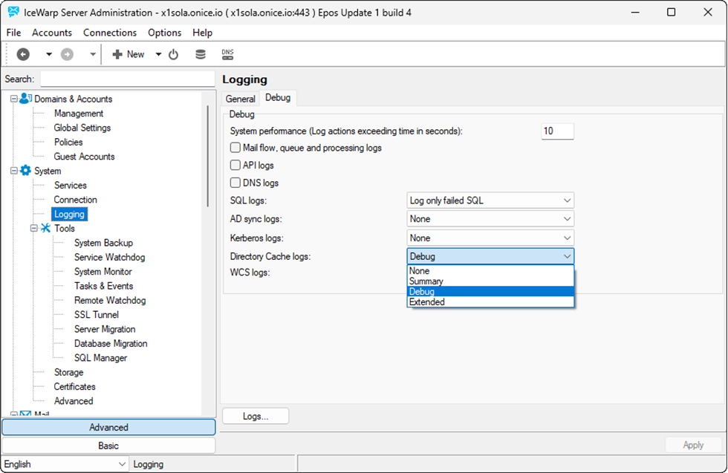The image size is (728, 473).
Task: Enable the DNS logs checkbox
Action: pyautogui.click(x=235, y=183)
